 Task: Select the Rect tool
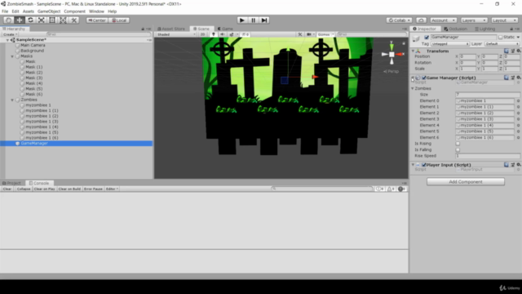click(x=52, y=20)
